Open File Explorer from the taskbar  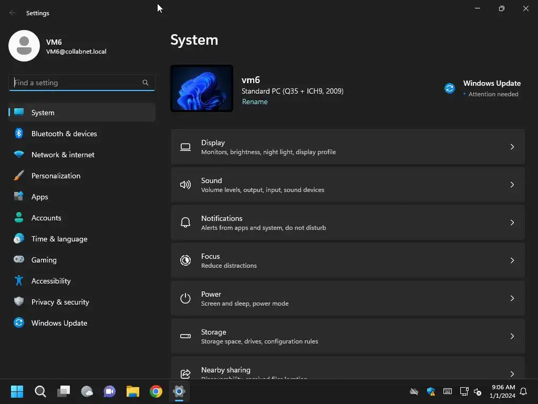click(133, 391)
